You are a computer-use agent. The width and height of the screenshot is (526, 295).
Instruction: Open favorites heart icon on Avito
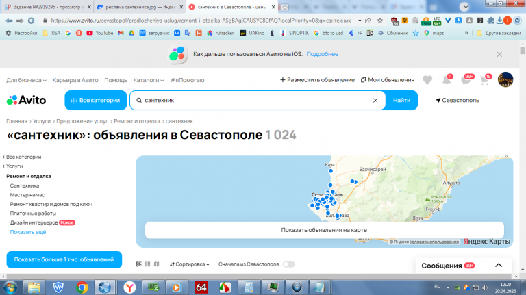pos(427,80)
